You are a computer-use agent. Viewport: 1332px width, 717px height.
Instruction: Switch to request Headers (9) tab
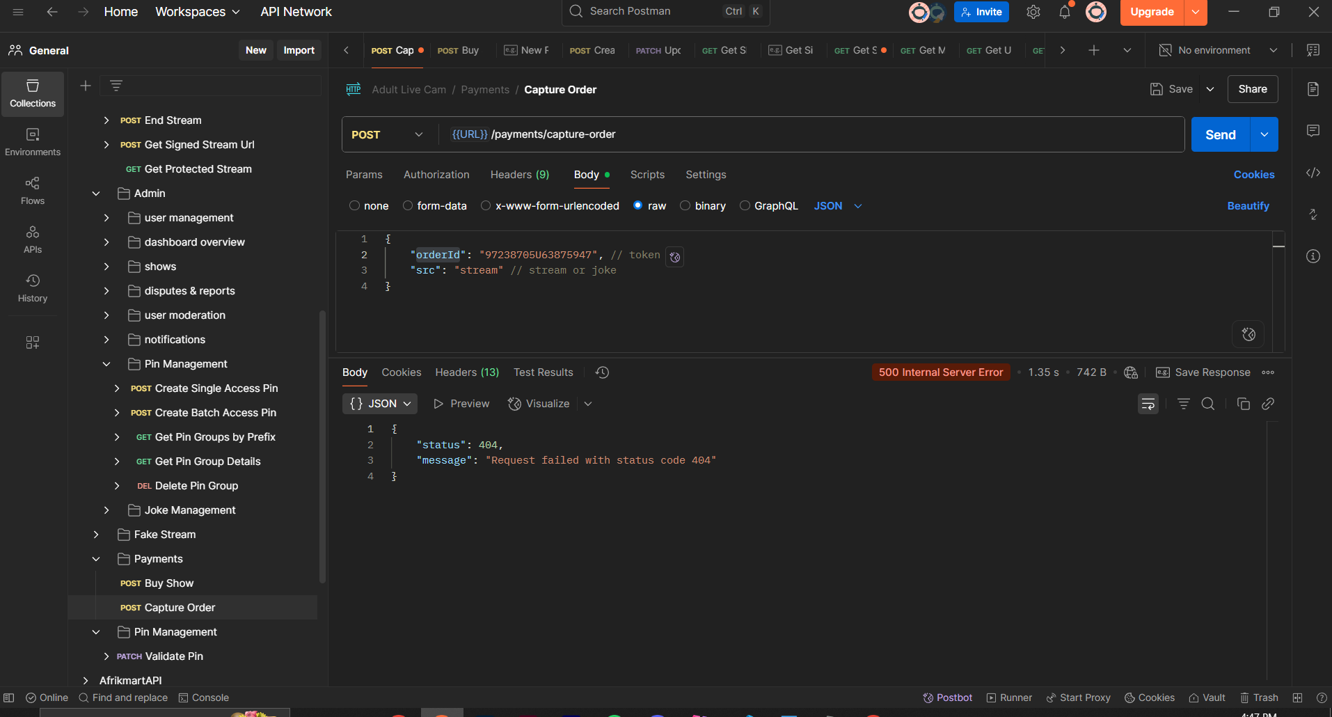click(520, 175)
